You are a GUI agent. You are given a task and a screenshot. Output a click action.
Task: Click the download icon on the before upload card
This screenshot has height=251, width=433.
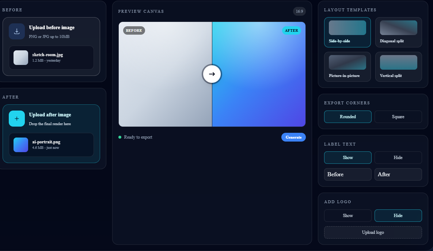(x=17, y=31)
